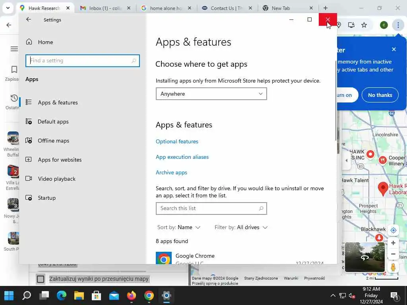Click the red Hawk Research map pin
The image size is (407, 305).
383,189
